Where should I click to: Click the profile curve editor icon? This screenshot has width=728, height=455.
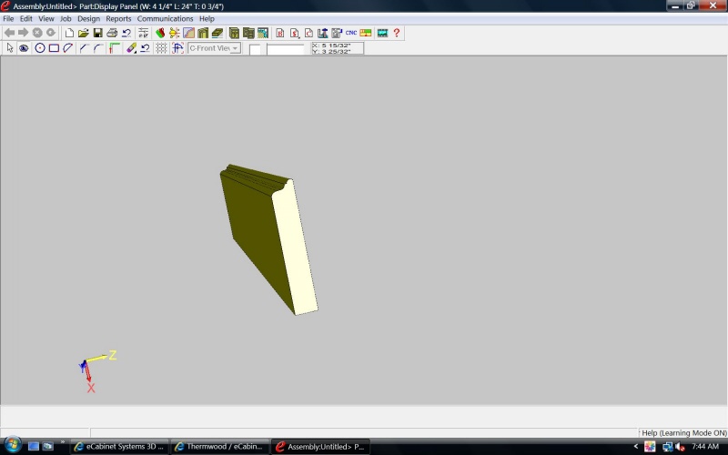(x=188, y=33)
